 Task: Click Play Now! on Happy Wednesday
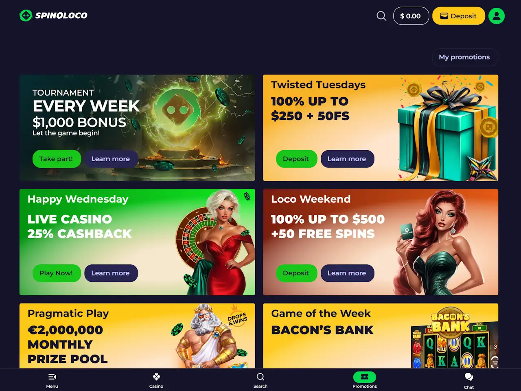tap(57, 273)
